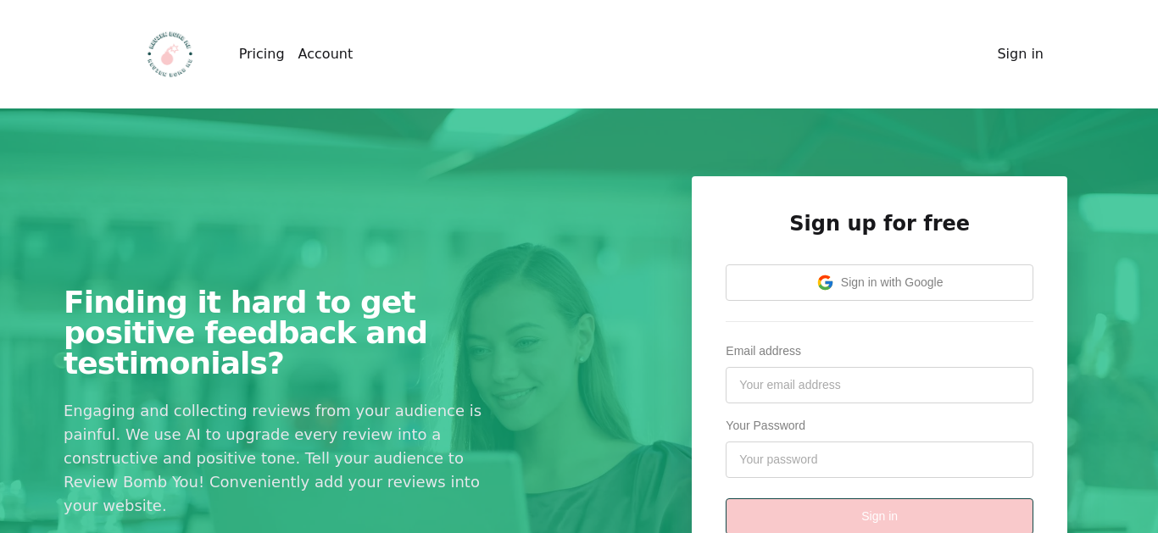Click the 'Finding it hard to get' headline line

point(240,303)
